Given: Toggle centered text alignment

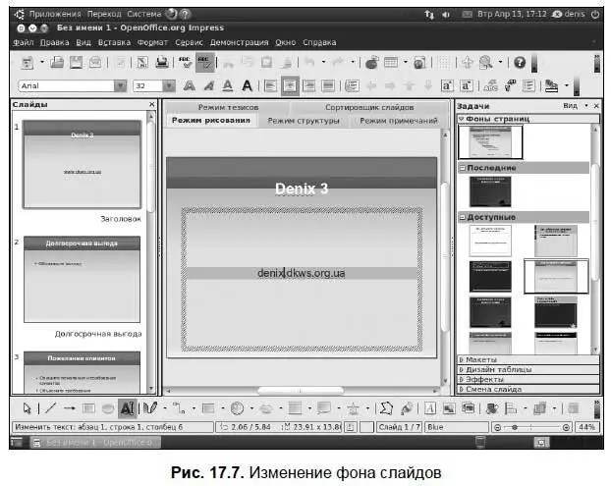Looking at the screenshot, I should (290, 85).
